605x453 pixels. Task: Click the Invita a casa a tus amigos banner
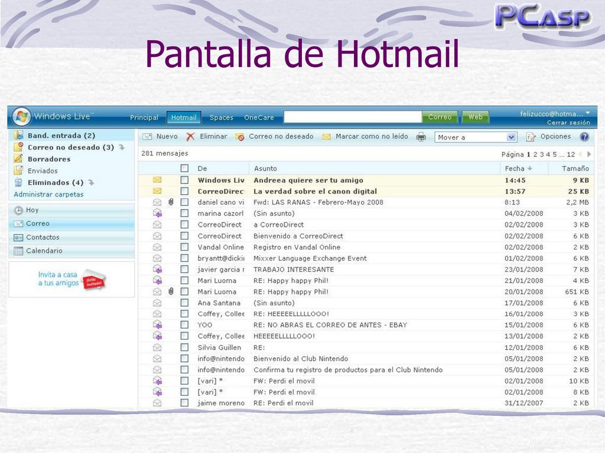pos(71,279)
